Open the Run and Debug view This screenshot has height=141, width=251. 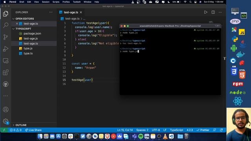click(5, 49)
